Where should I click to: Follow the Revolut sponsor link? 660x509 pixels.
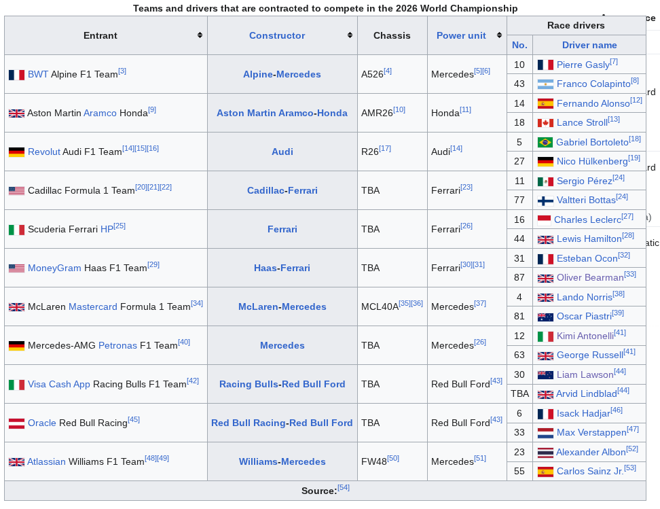pos(43,152)
